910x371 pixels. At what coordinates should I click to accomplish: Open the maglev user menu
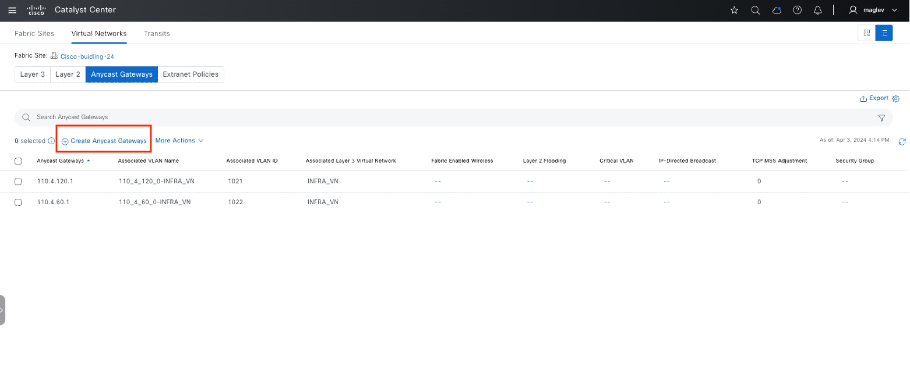pos(873,10)
